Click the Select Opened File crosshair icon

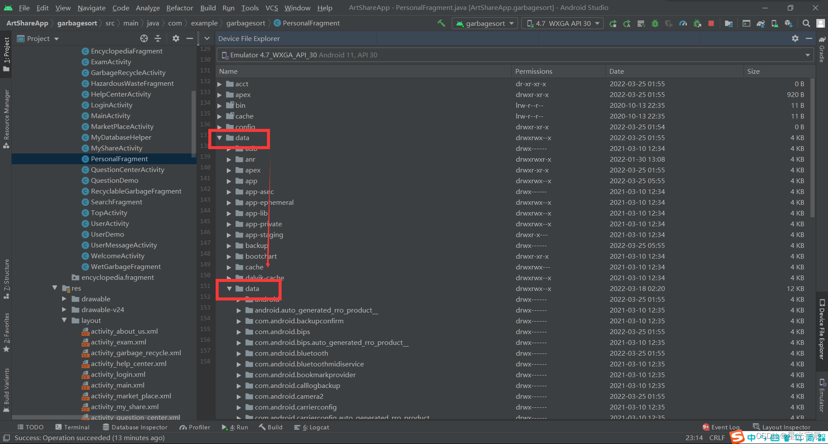pos(144,38)
